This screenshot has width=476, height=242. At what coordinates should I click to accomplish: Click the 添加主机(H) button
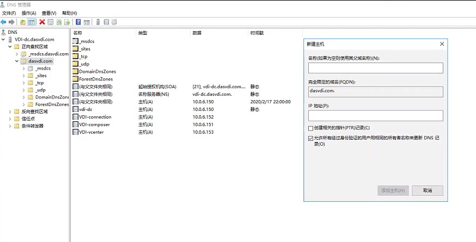tap(393, 191)
